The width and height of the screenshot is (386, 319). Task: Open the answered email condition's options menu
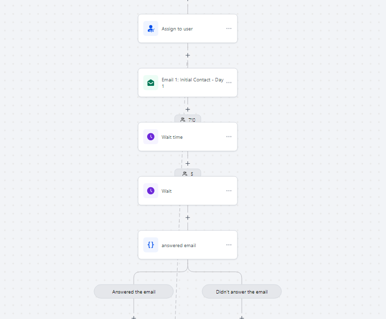click(x=229, y=245)
